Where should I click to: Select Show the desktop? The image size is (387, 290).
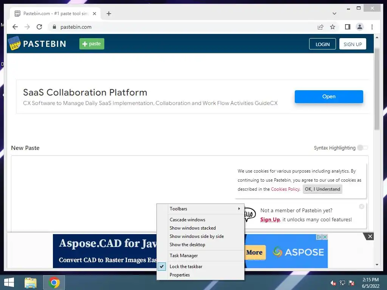pyautogui.click(x=200, y=245)
